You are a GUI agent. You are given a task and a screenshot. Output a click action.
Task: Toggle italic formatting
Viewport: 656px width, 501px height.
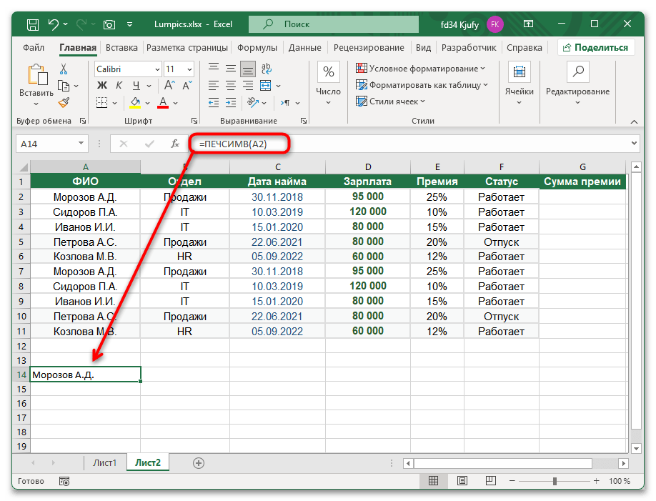[119, 85]
